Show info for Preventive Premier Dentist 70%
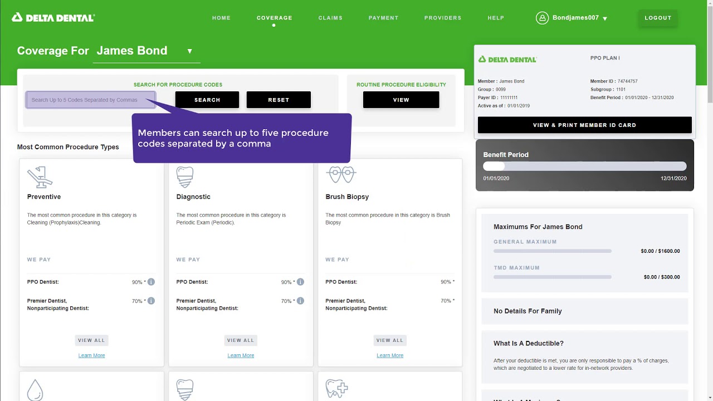The image size is (713, 401). [x=151, y=301]
